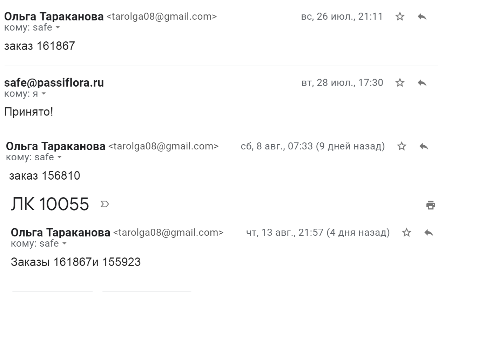492x348 pixels.
Task: Click the Принято! message body
Action: tap(29, 112)
